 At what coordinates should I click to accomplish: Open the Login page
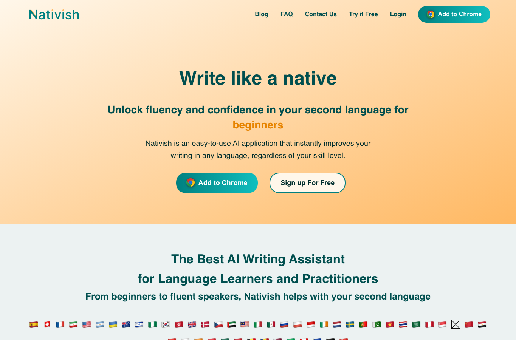(398, 14)
